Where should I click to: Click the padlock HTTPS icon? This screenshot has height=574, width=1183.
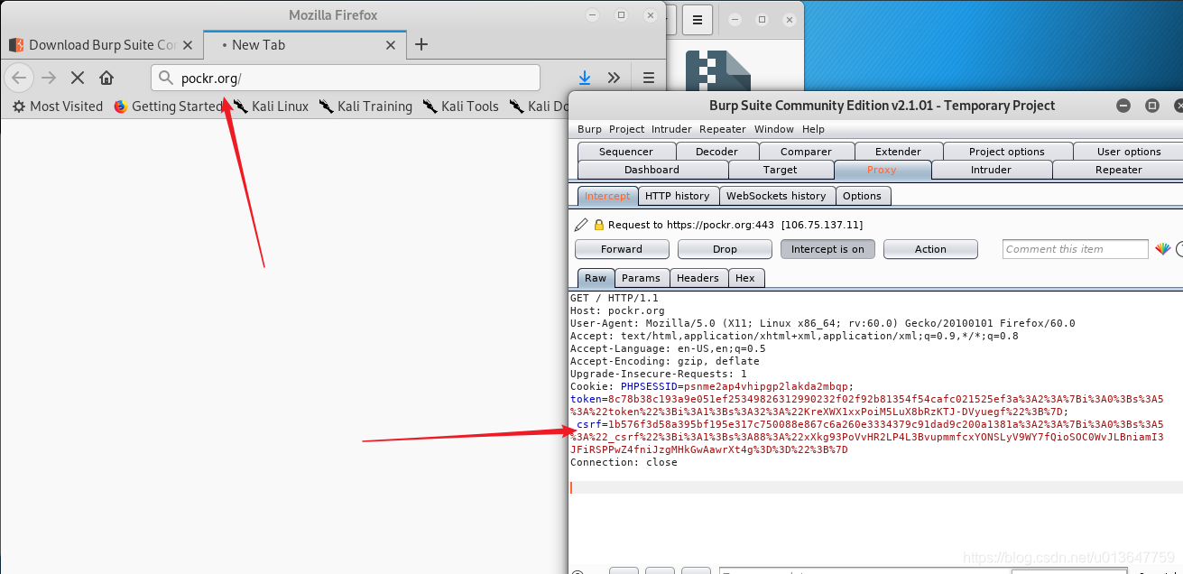598,225
